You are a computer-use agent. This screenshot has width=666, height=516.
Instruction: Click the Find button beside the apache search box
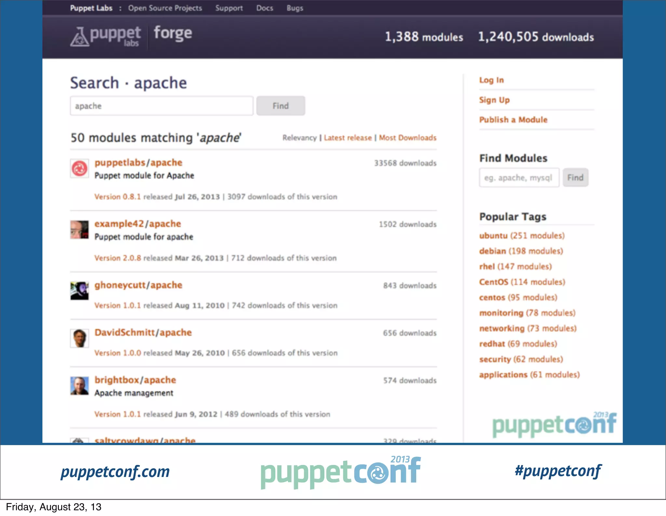click(x=281, y=106)
